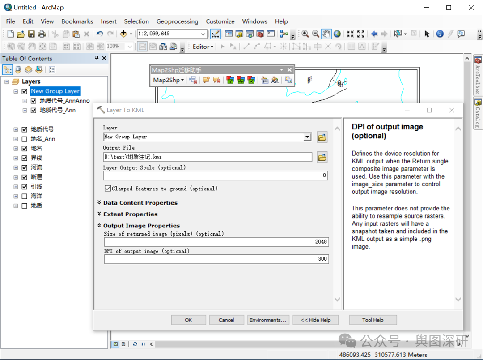Screen dimensions: 483x360
Task: Click the Add Data toolbar icon
Action: [123, 34]
